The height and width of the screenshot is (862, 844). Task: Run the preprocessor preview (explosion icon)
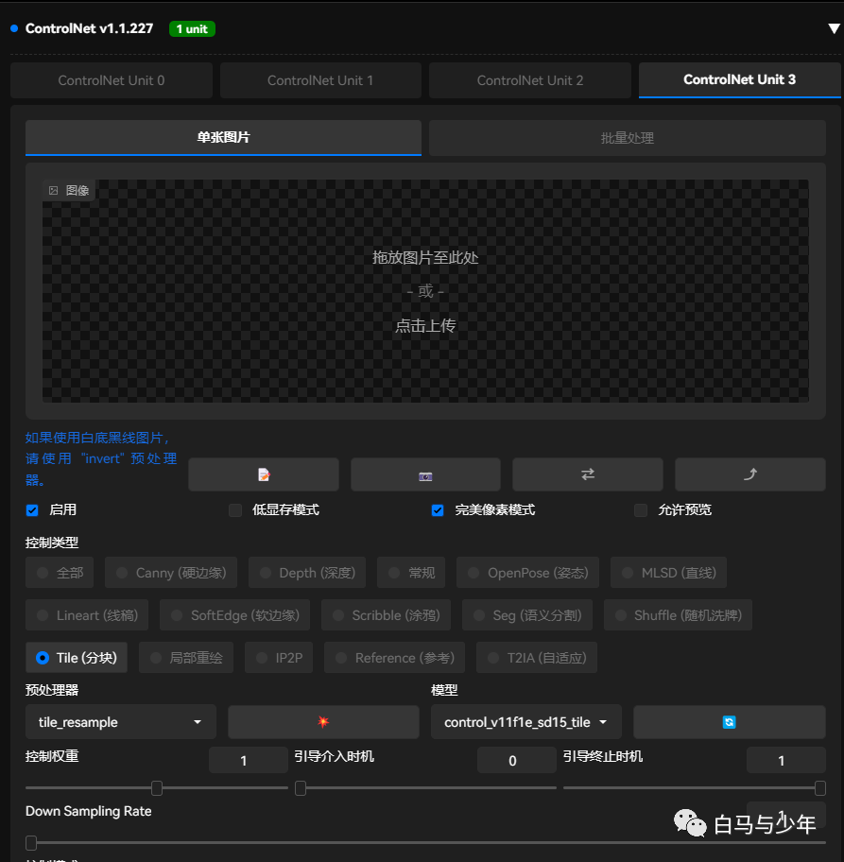tap(322, 721)
